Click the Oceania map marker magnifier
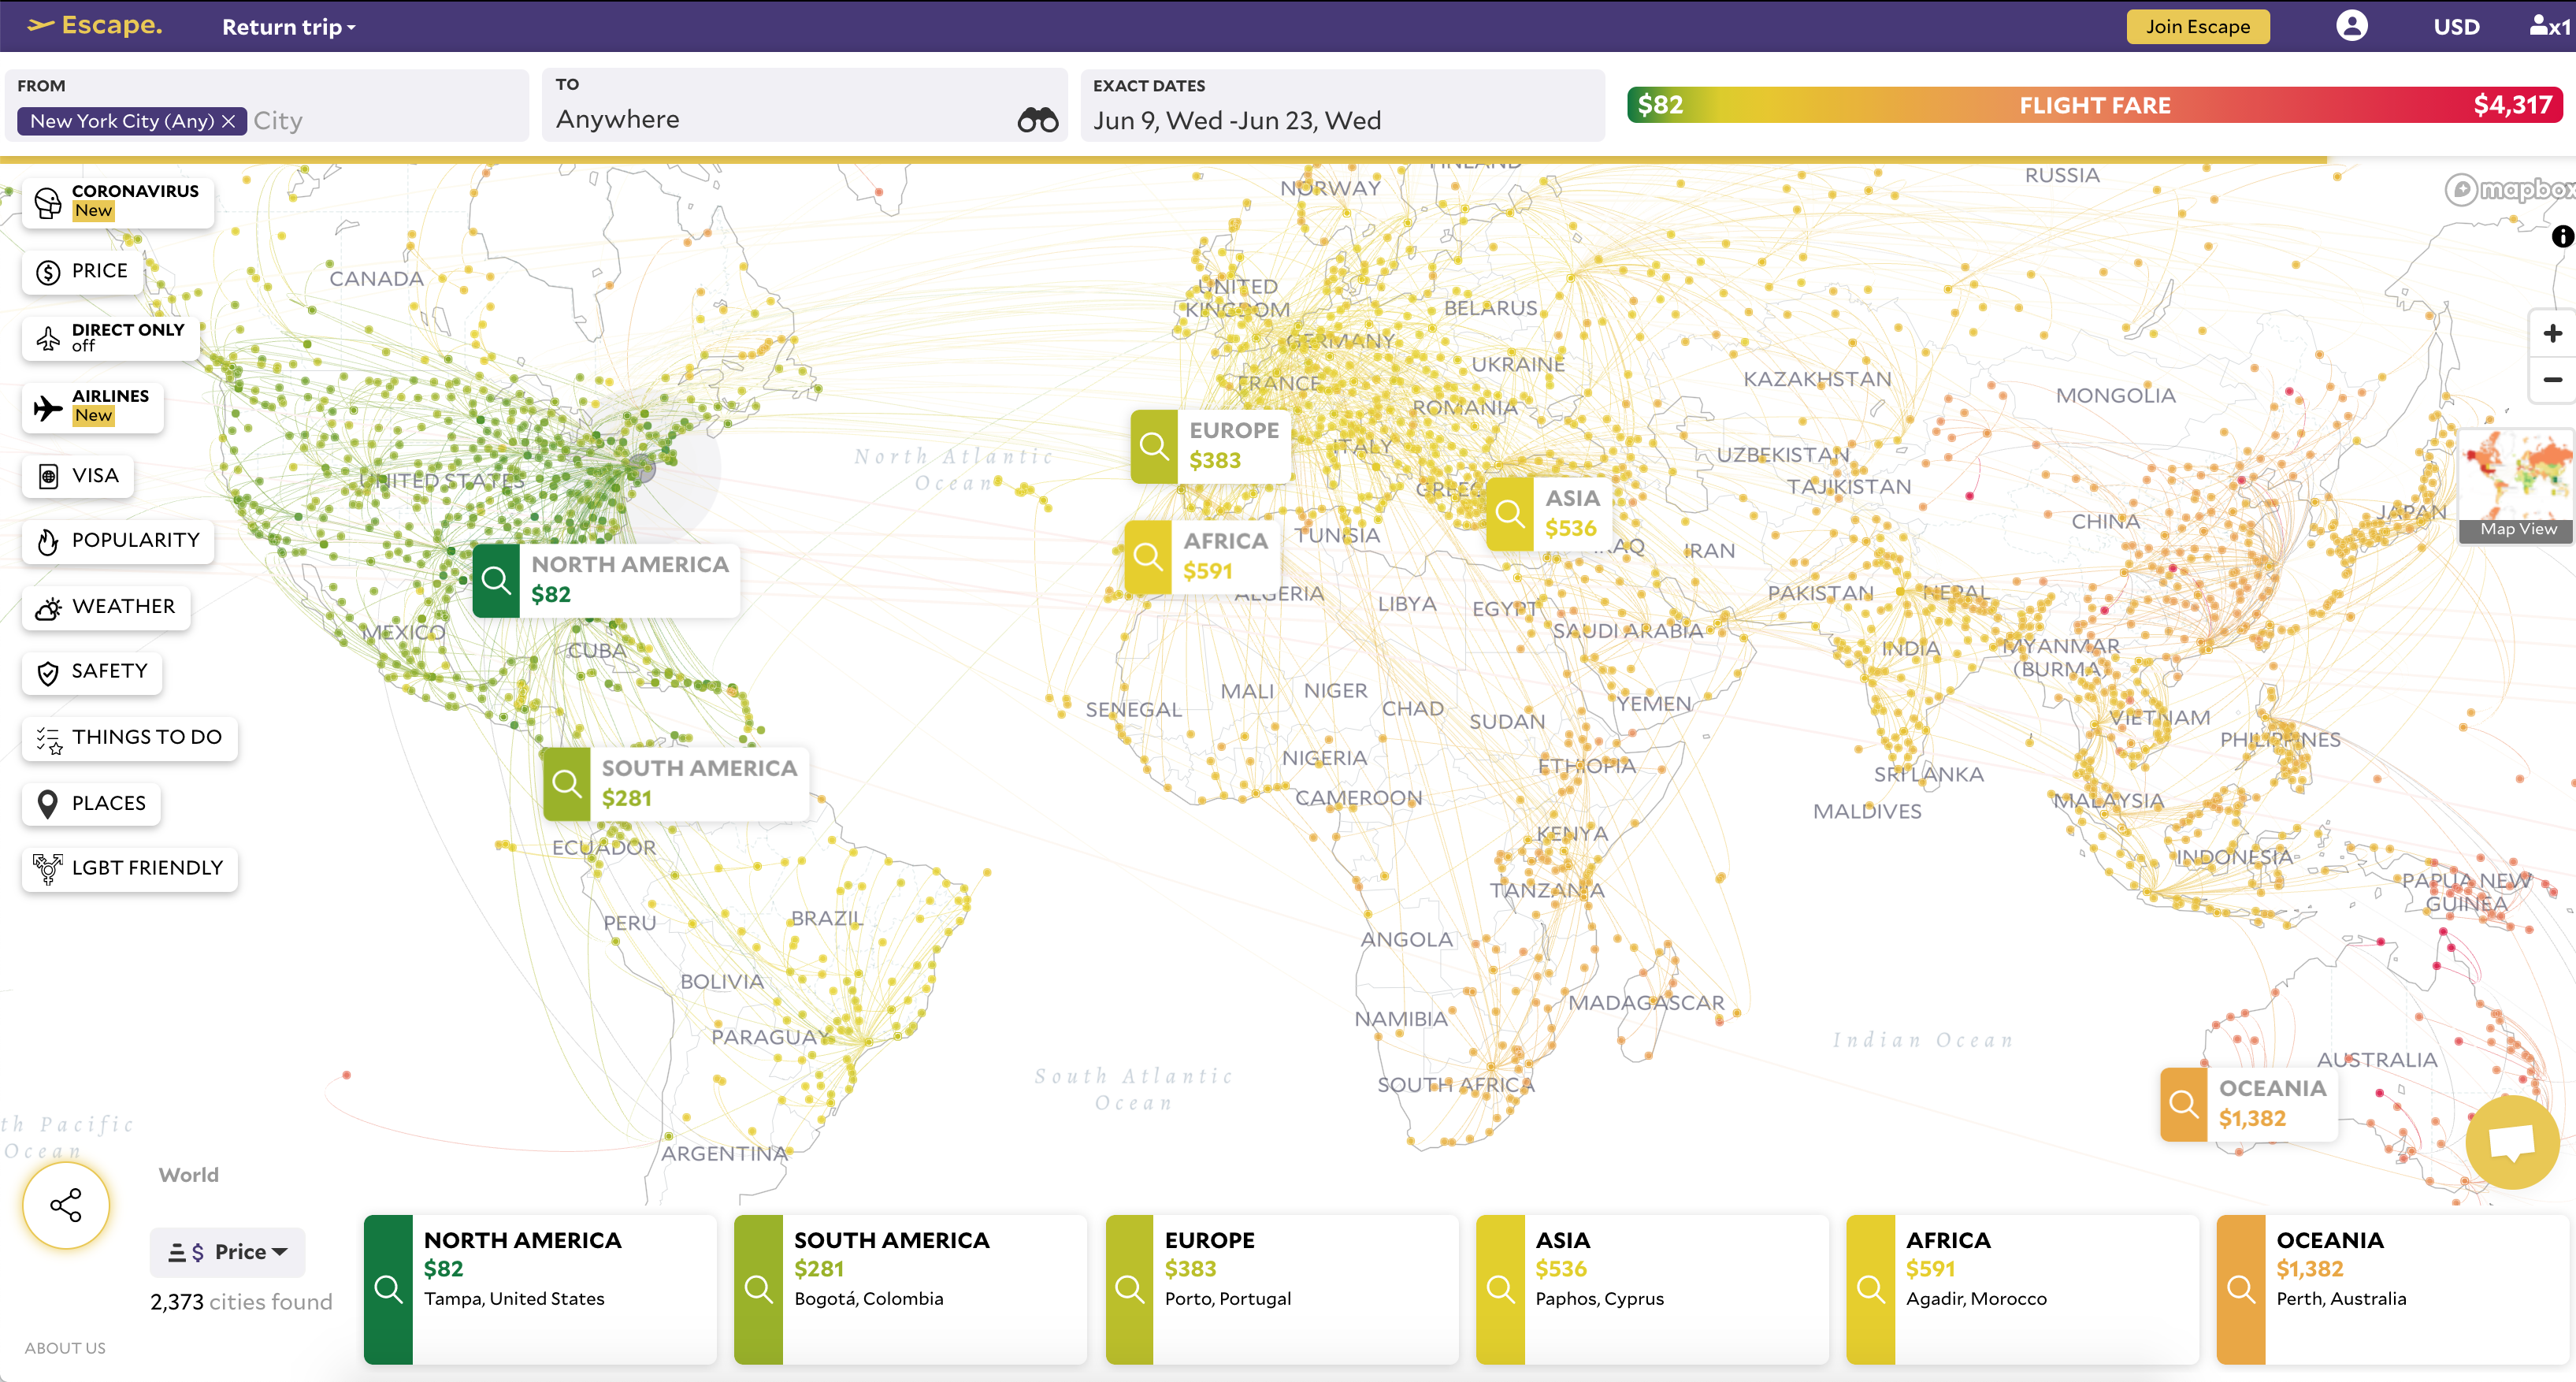The image size is (2576, 1382). pos(2183,1104)
